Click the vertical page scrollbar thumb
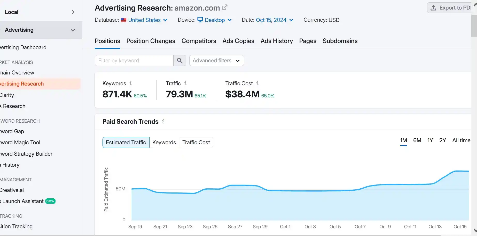 pos(474,26)
